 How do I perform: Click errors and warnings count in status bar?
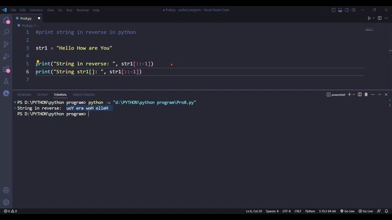pyautogui.click(x=10, y=211)
